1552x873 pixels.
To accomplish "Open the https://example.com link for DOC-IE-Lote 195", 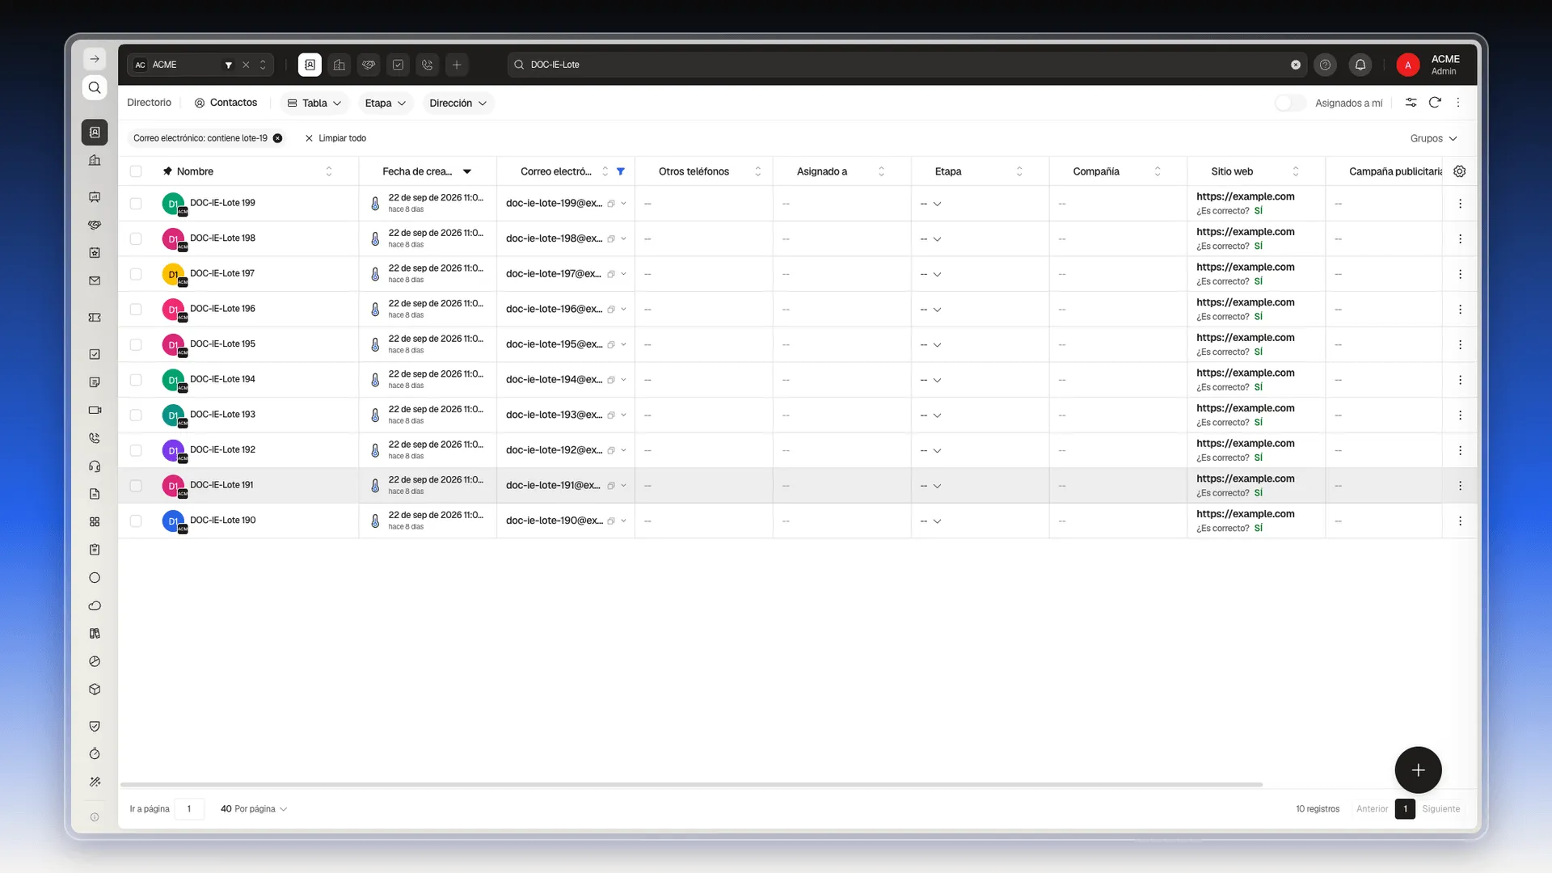I will point(1245,338).
